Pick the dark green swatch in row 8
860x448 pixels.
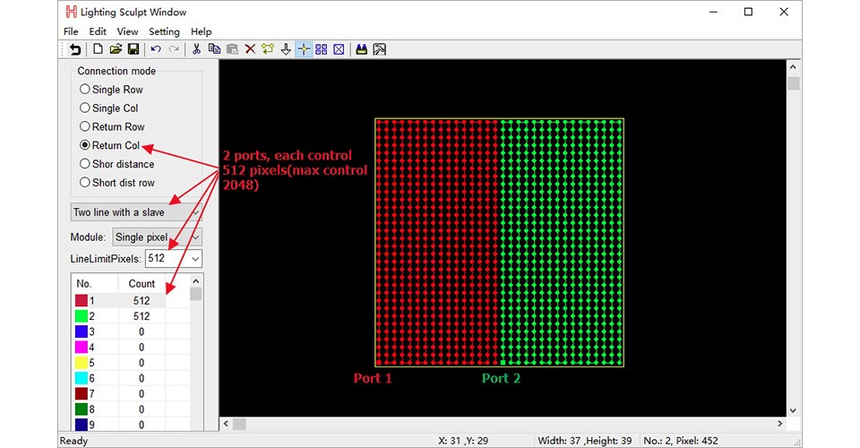82,409
